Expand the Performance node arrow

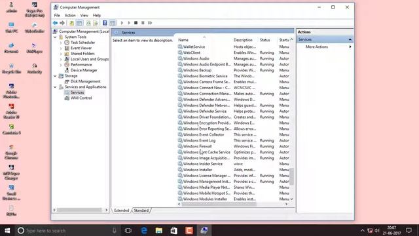click(61, 65)
